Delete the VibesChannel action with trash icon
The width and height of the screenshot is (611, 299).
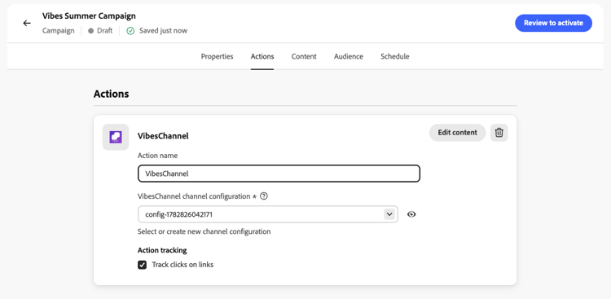pyautogui.click(x=499, y=133)
